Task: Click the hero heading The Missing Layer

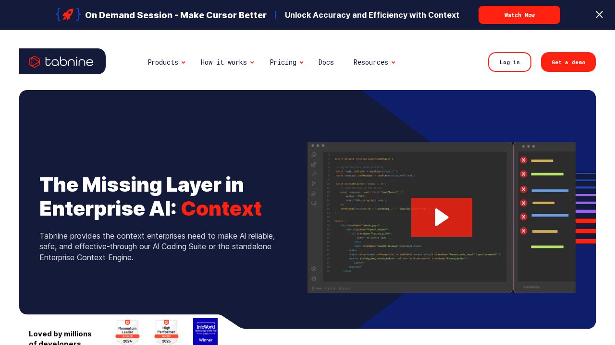Action: coord(151,196)
